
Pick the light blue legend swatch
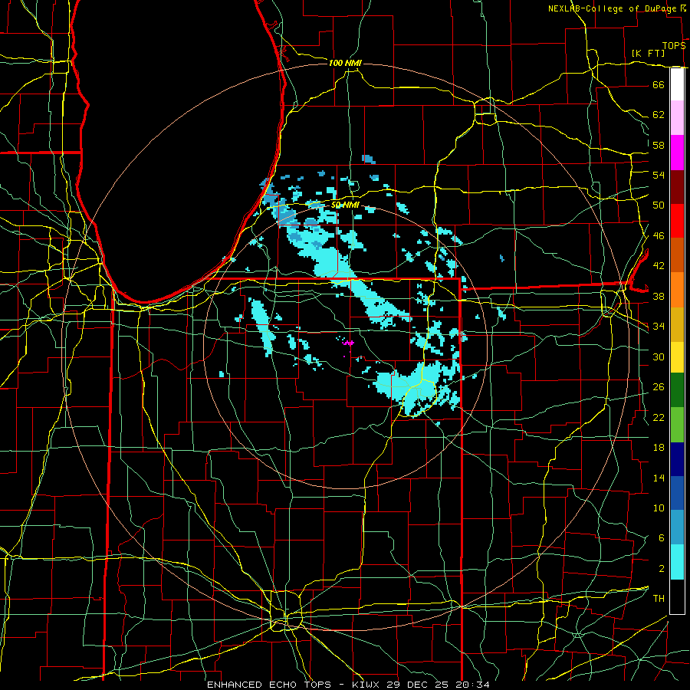pos(677,527)
